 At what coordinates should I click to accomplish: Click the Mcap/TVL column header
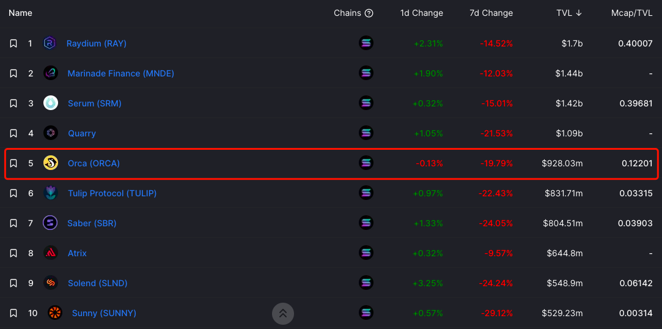pyautogui.click(x=631, y=13)
